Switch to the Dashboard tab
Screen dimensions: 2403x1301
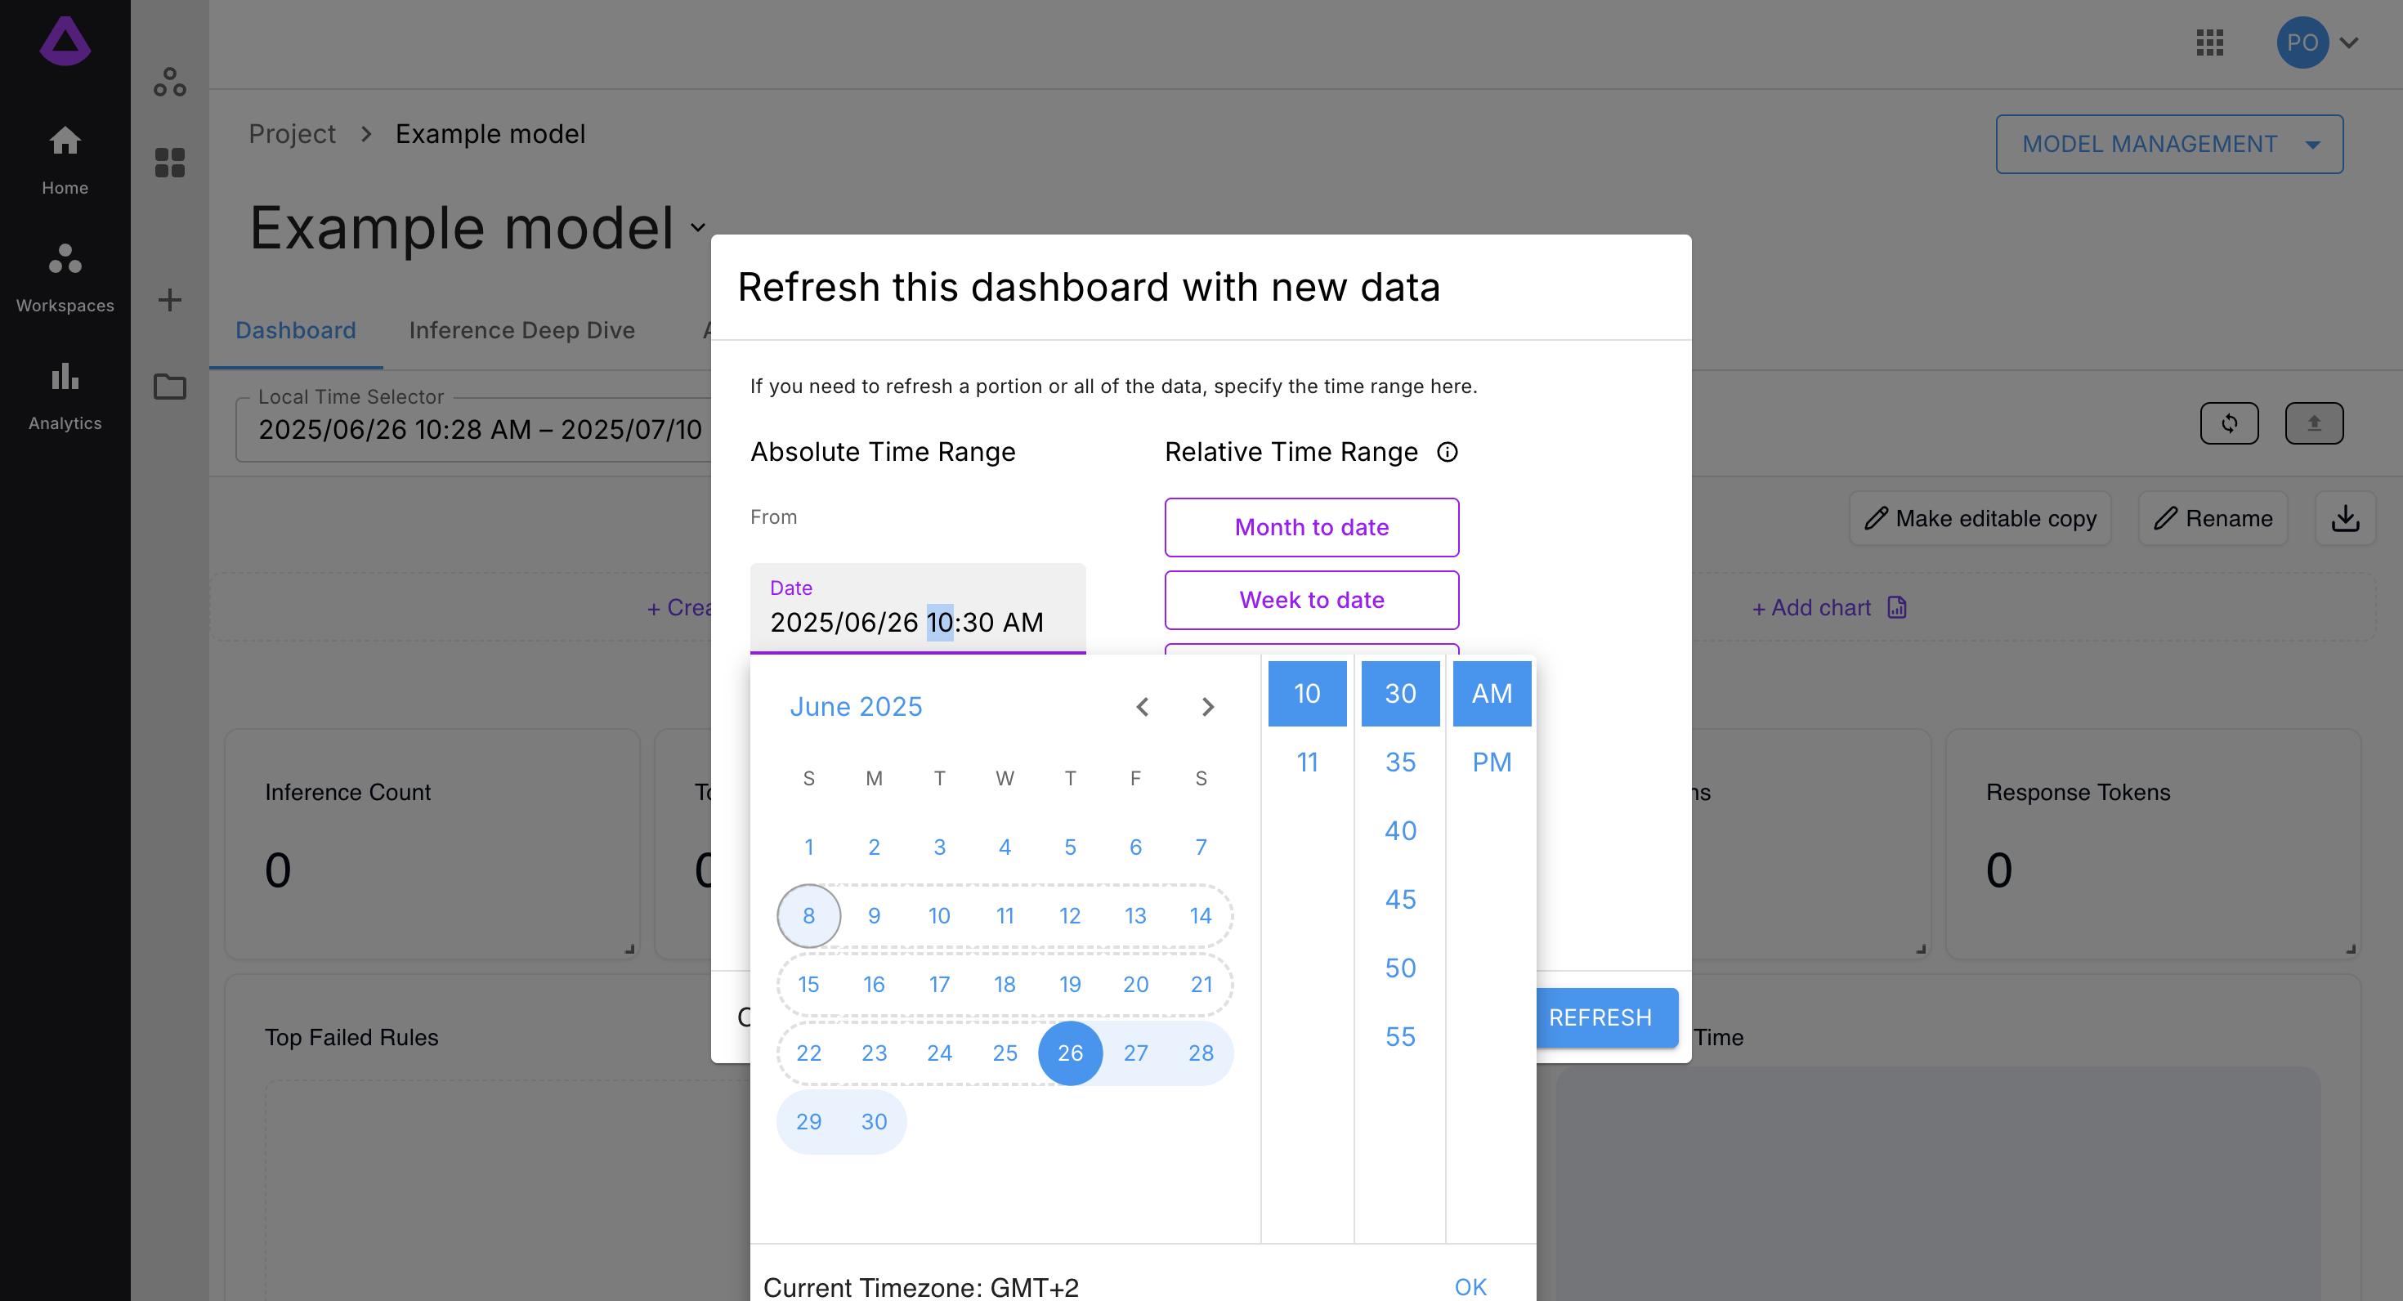click(295, 330)
